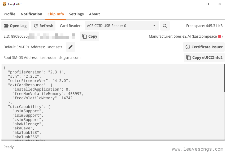Open the Notification tab

pyautogui.click(x=31, y=14)
